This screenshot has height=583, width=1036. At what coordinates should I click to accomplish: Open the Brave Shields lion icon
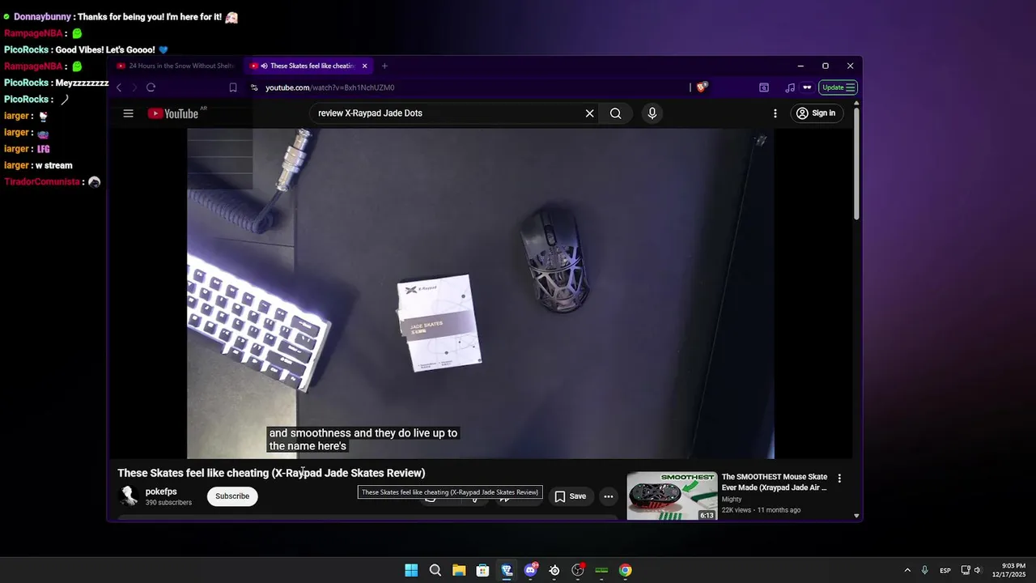pos(701,87)
